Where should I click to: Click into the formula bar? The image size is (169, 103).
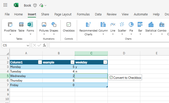tap(108, 45)
